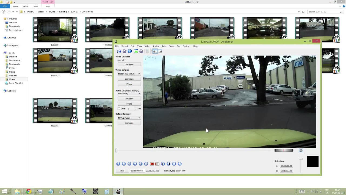Open the Video Output codec dropdown
This screenshot has width=346, height=195.
(129, 74)
